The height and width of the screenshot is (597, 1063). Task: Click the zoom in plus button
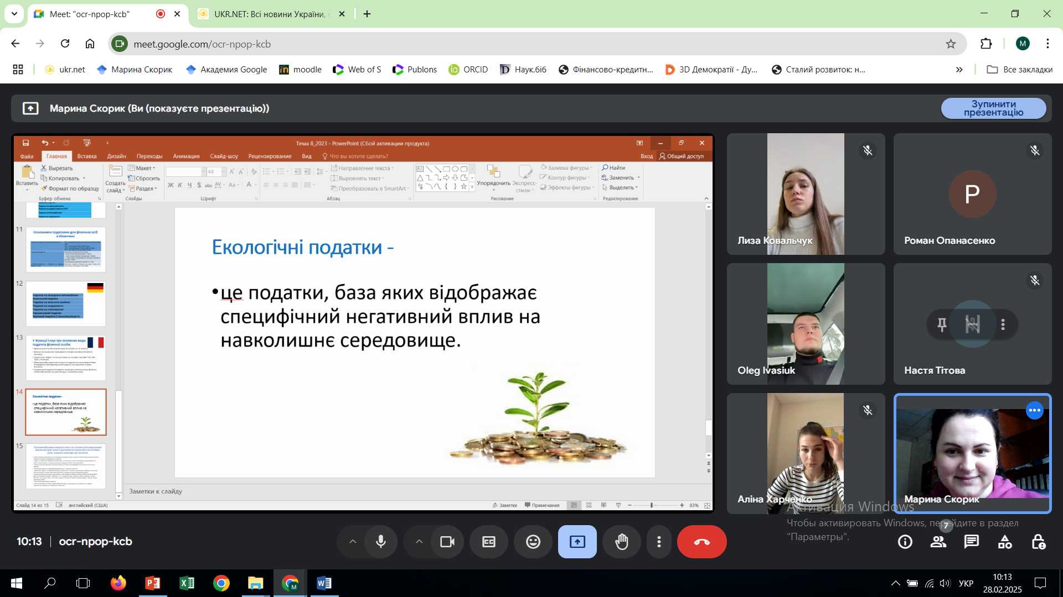[682, 505]
